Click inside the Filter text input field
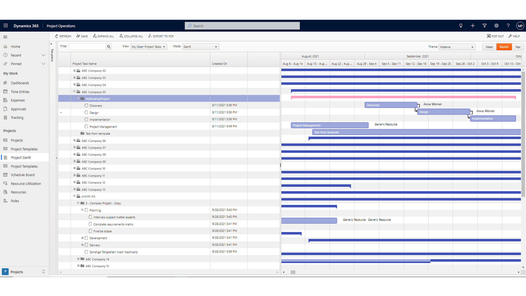526x296 pixels. tap(87, 47)
